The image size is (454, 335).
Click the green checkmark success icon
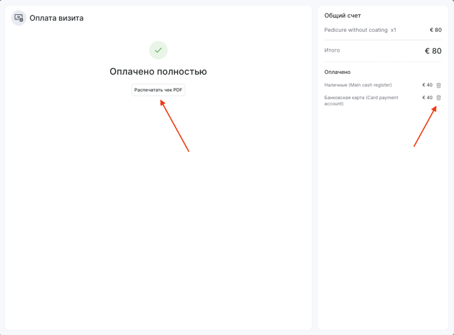[158, 50]
